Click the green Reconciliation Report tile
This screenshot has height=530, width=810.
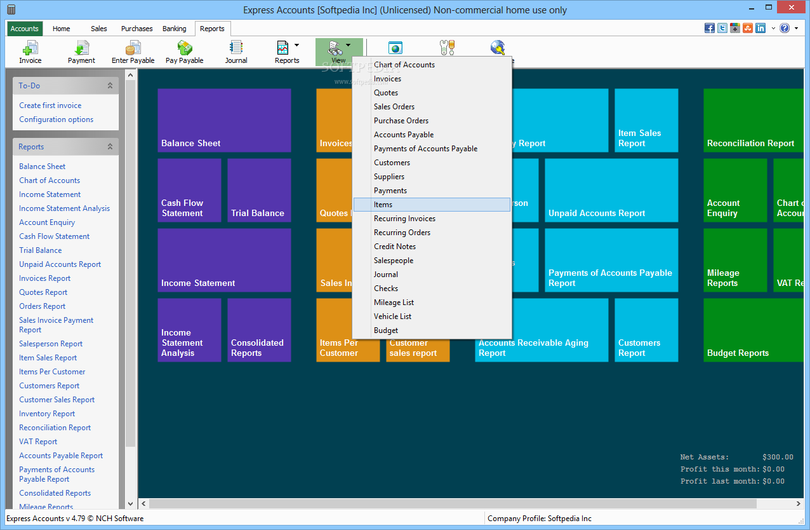pyautogui.click(x=754, y=120)
